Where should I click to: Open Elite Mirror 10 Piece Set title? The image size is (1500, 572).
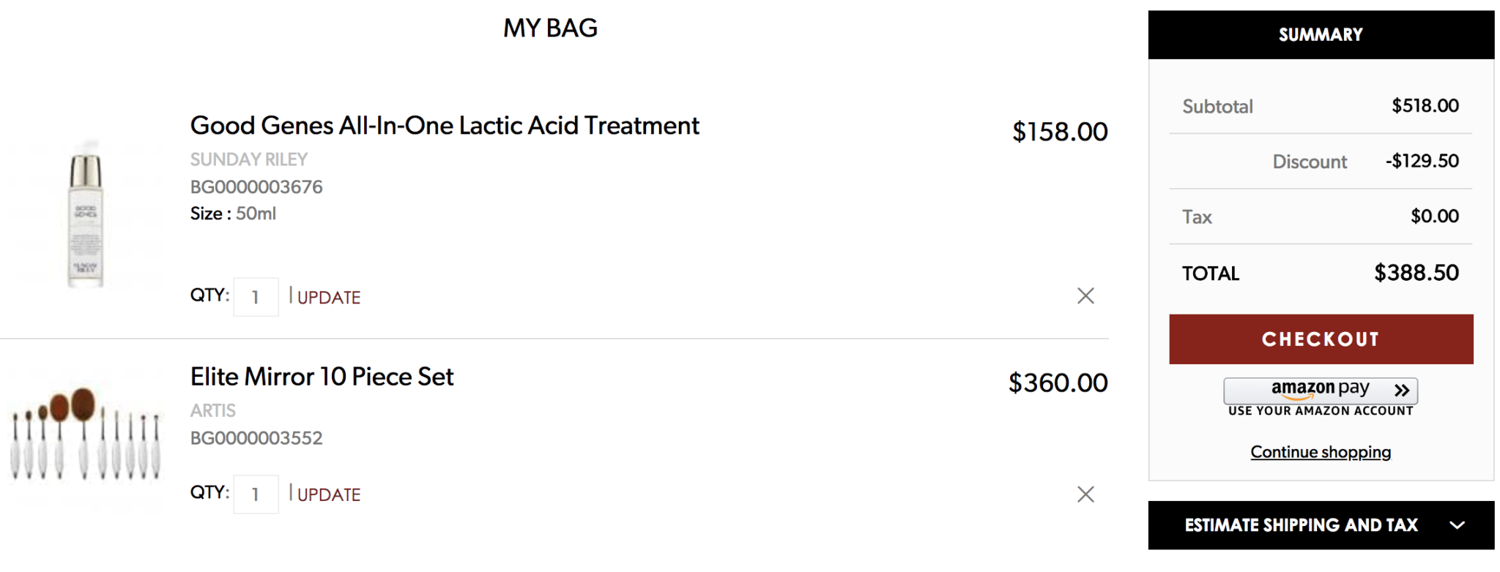point(322,377)
